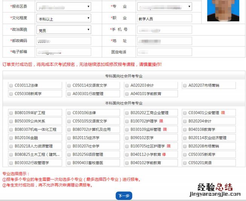Viewport: 246px width, 201px height.
Task: Click the applicant photo thumbnail
Action: click(222, 10)
